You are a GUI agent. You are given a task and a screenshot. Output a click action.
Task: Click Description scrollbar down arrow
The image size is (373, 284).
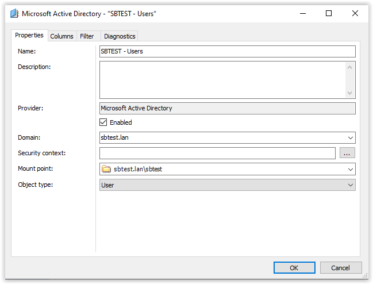(x=349, y=93)
